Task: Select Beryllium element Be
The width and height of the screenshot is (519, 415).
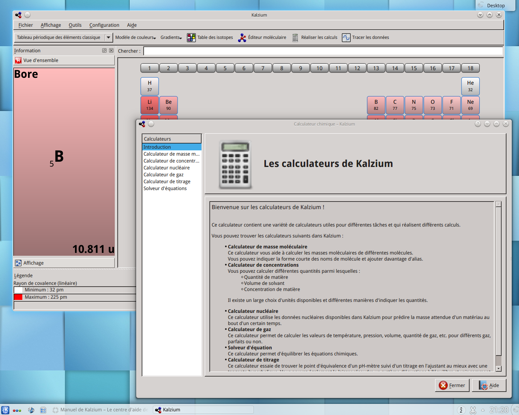Action: click(x=169, y=105)
